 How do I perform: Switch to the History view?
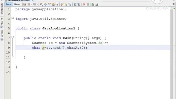tap(17, 4)
